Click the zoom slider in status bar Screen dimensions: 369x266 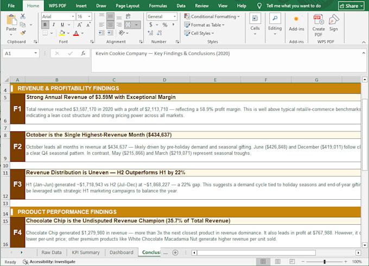click(325, 262)
